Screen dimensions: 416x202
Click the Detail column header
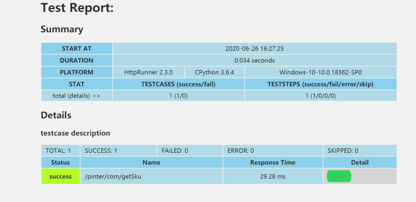tap(360, 162)
